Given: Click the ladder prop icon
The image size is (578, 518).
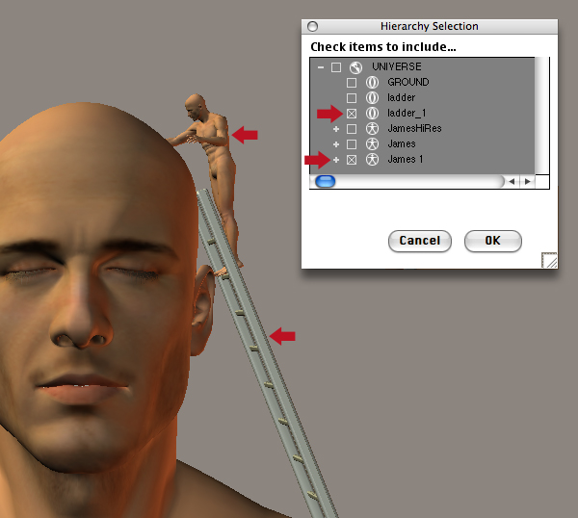Looking at the screenshot, I should tap(372, 97).
